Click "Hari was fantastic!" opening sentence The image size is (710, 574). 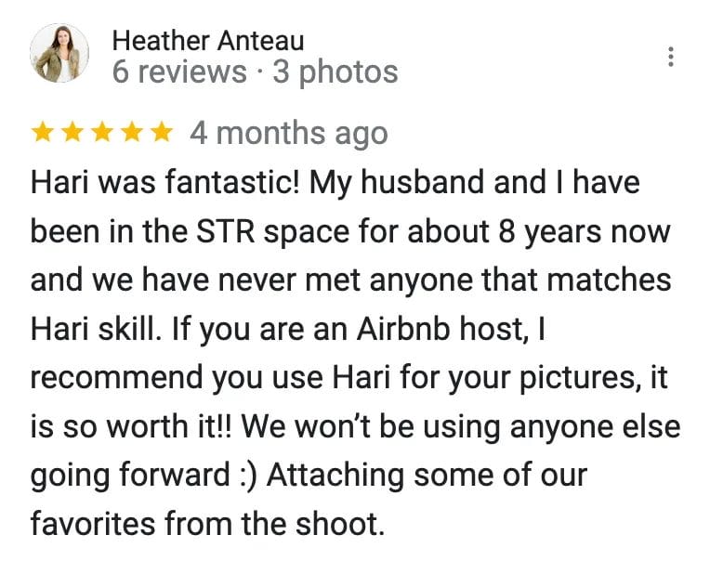click(165, 182)
